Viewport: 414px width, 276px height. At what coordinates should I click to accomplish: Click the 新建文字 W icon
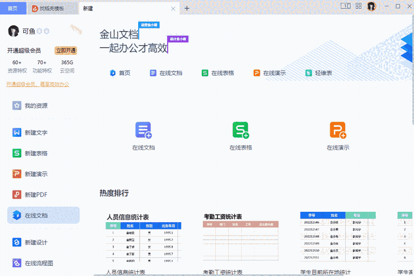click(x=17, y=133)
